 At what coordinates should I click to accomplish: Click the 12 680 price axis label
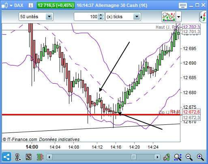tap(189, 93)
